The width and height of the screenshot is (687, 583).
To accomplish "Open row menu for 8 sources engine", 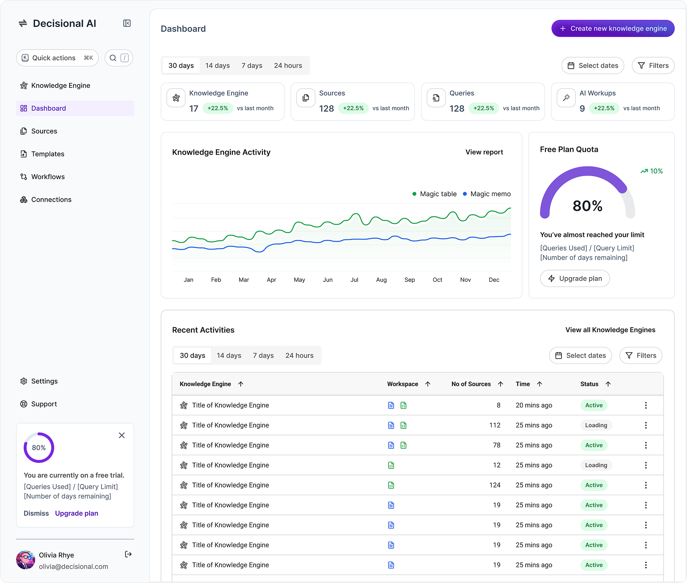I will [646, 405].
